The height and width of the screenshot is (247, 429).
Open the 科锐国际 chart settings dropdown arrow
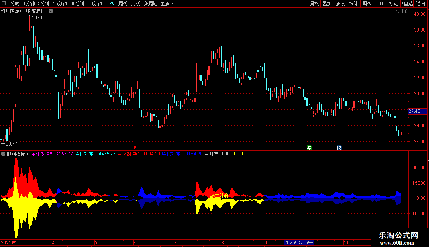point(51,11)
